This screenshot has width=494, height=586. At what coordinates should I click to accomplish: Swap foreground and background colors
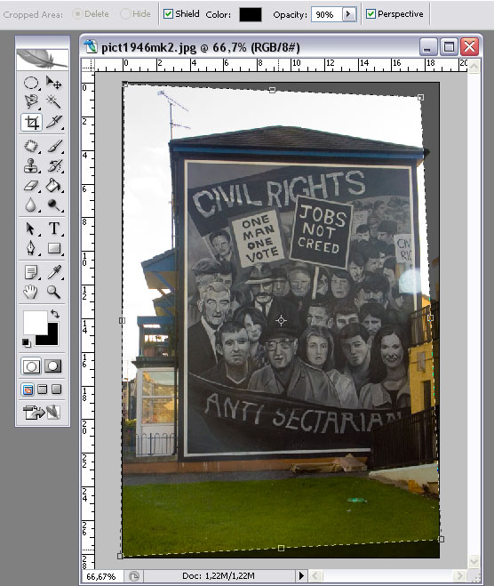click(x=55, y=313)
